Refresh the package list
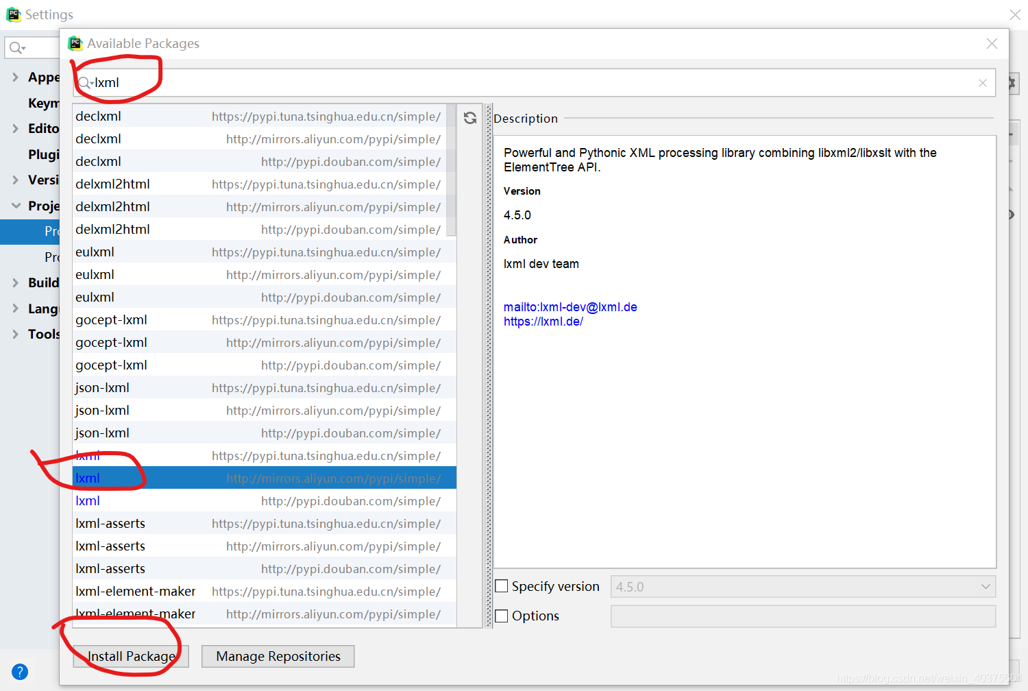1028x691 pixels. [470, 117]
